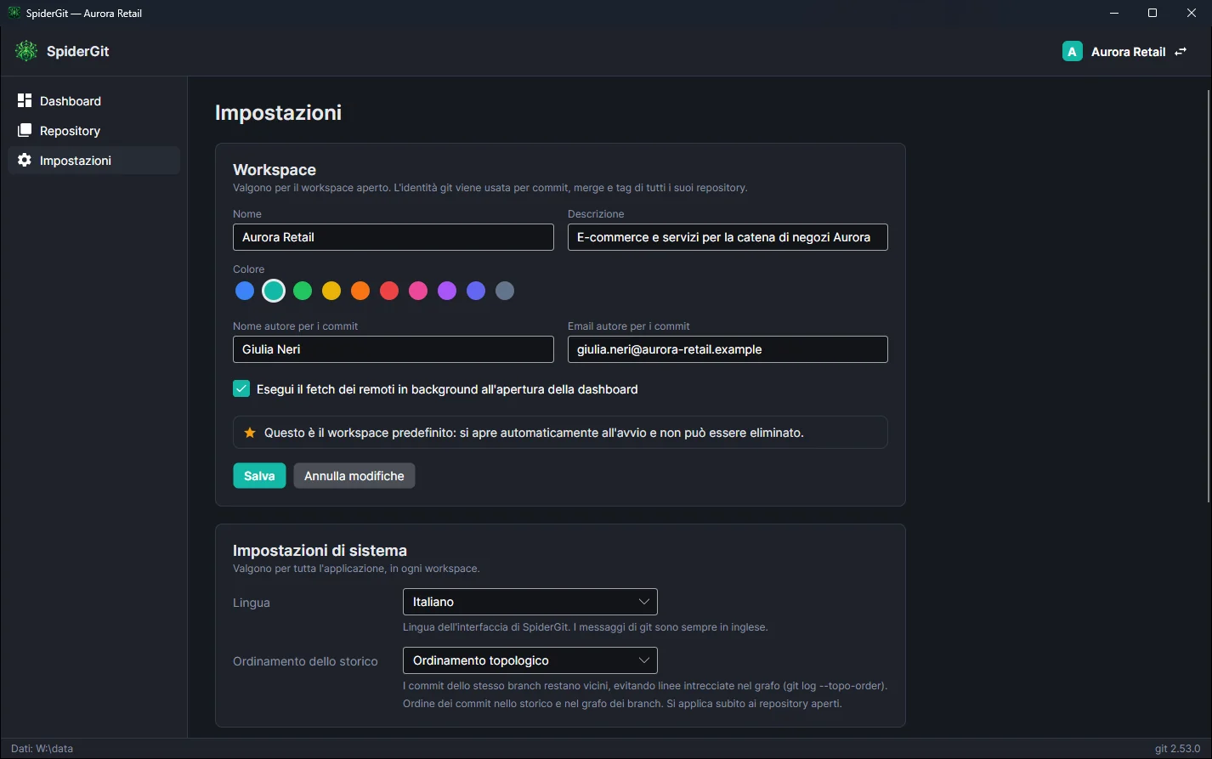Click the 'Lingua' label beside its dropdown

(x=252, y=603)
